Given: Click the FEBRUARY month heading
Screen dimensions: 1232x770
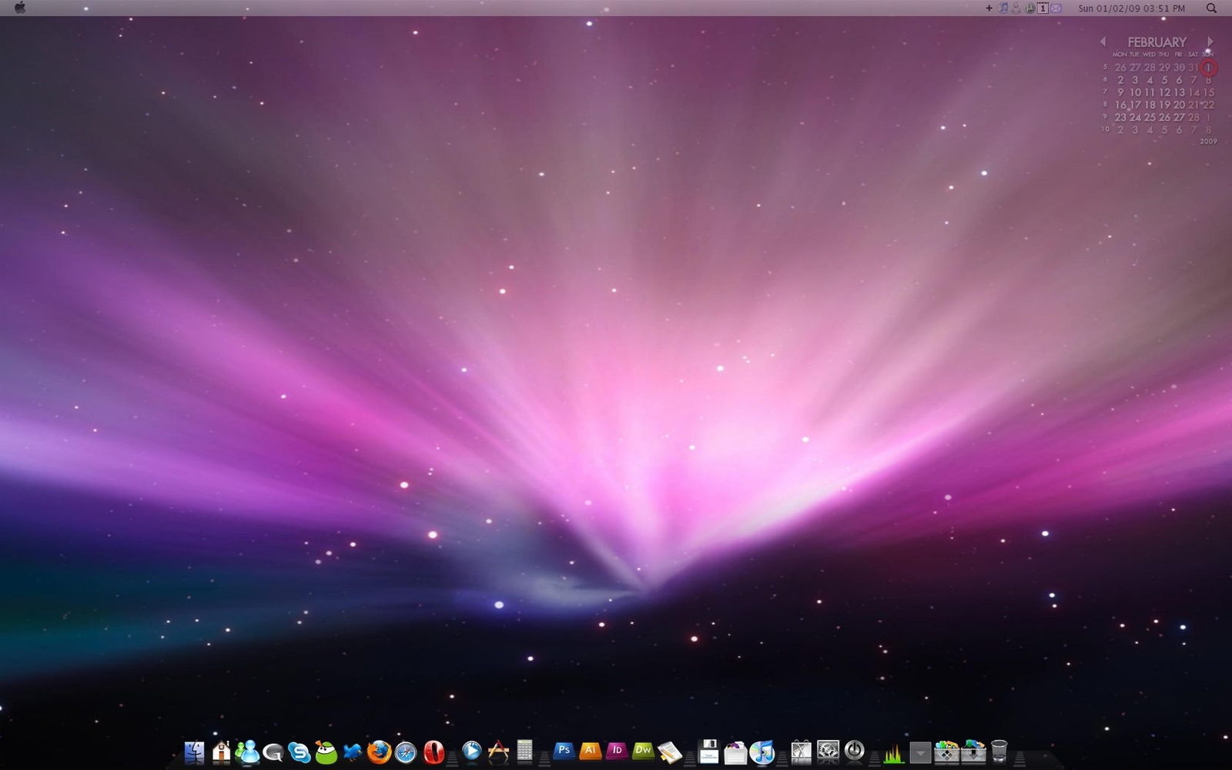Looking at the screenshot, I should pos(1157,42).
